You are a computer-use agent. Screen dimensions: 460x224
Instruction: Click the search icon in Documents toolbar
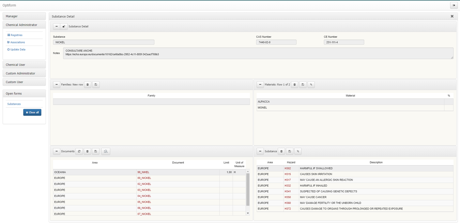tap(105, 151)
